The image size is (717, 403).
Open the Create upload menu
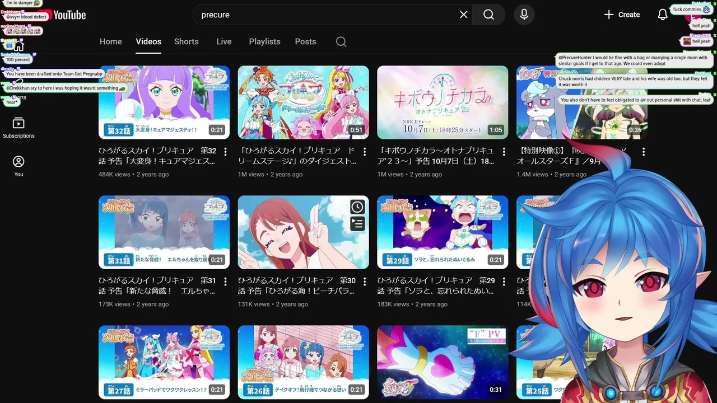(622, 15)
